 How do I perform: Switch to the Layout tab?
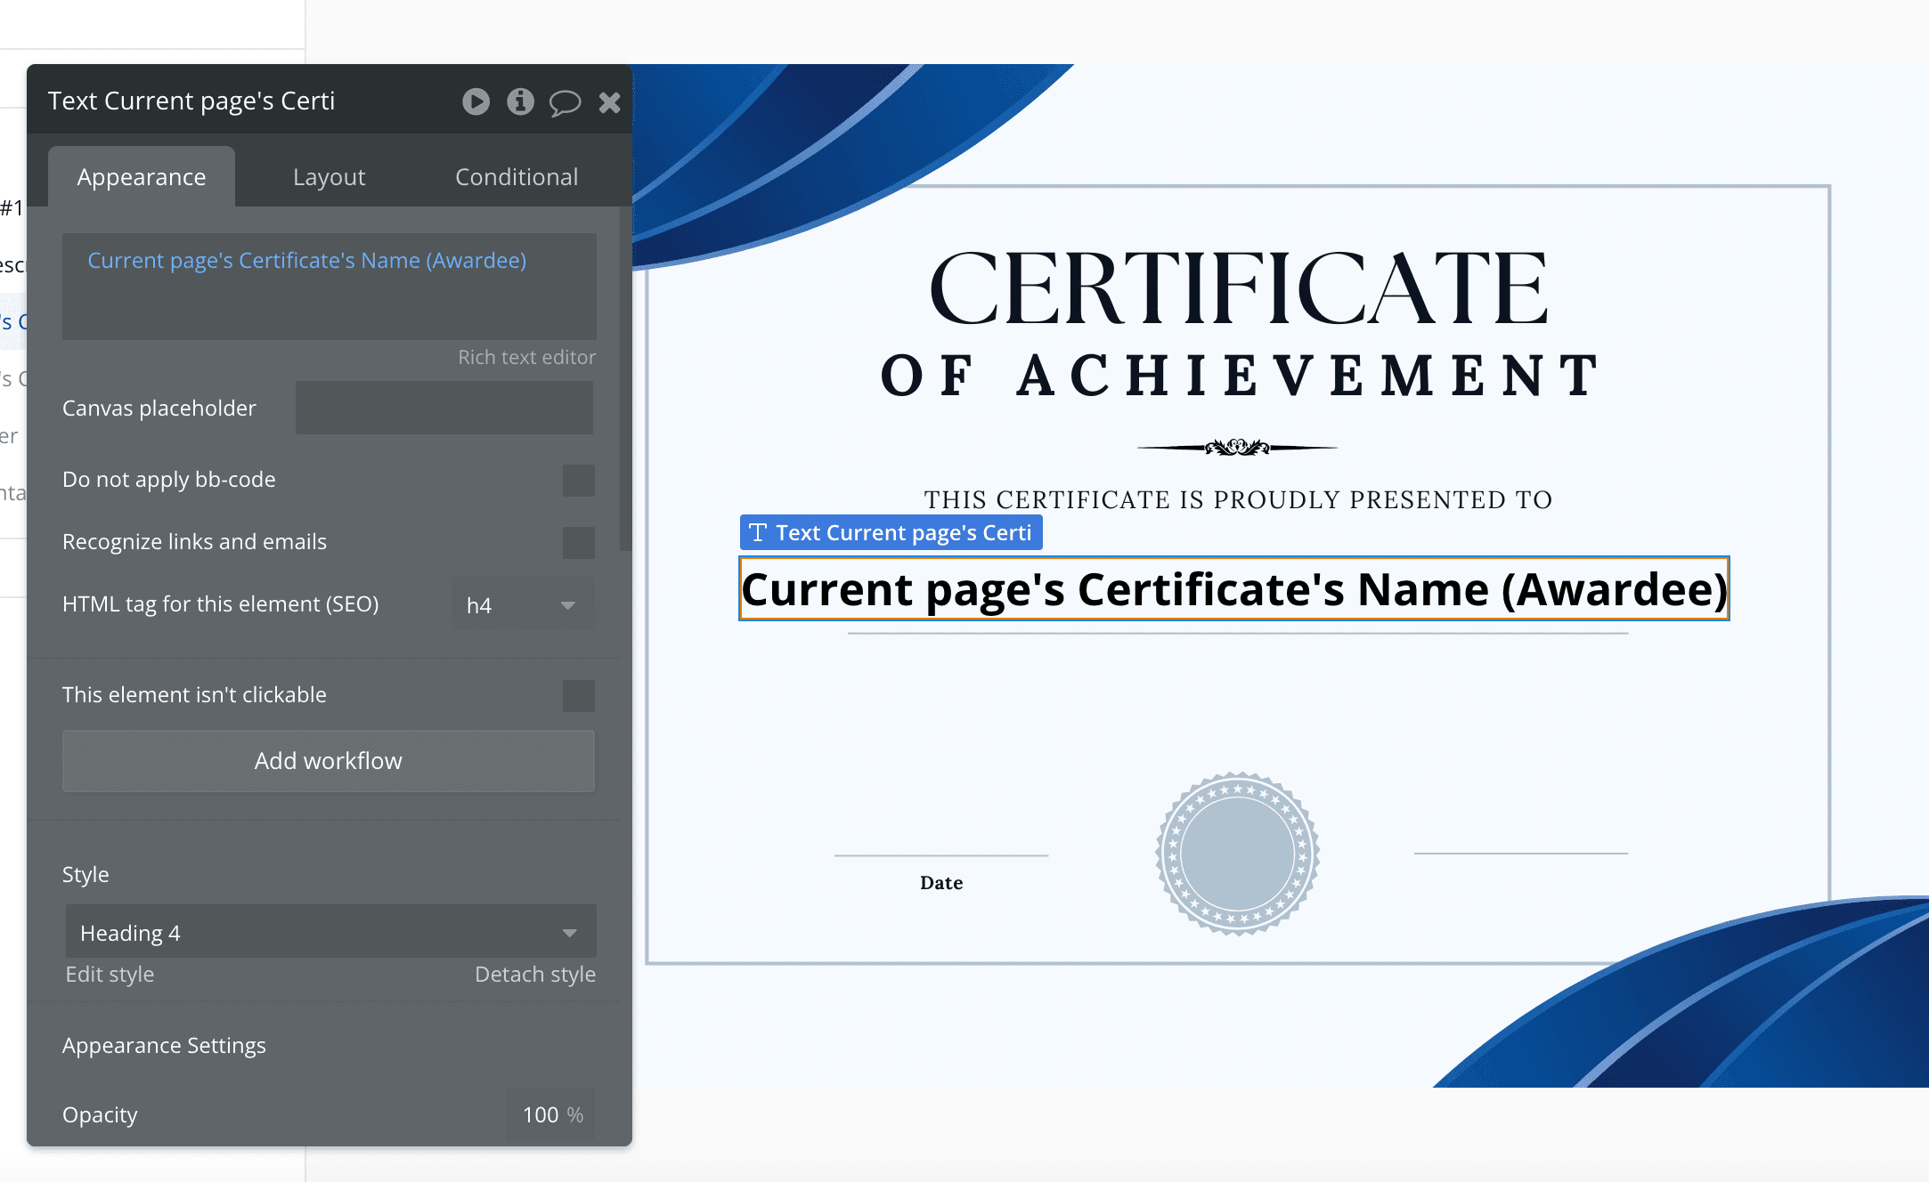coord(329,177)
